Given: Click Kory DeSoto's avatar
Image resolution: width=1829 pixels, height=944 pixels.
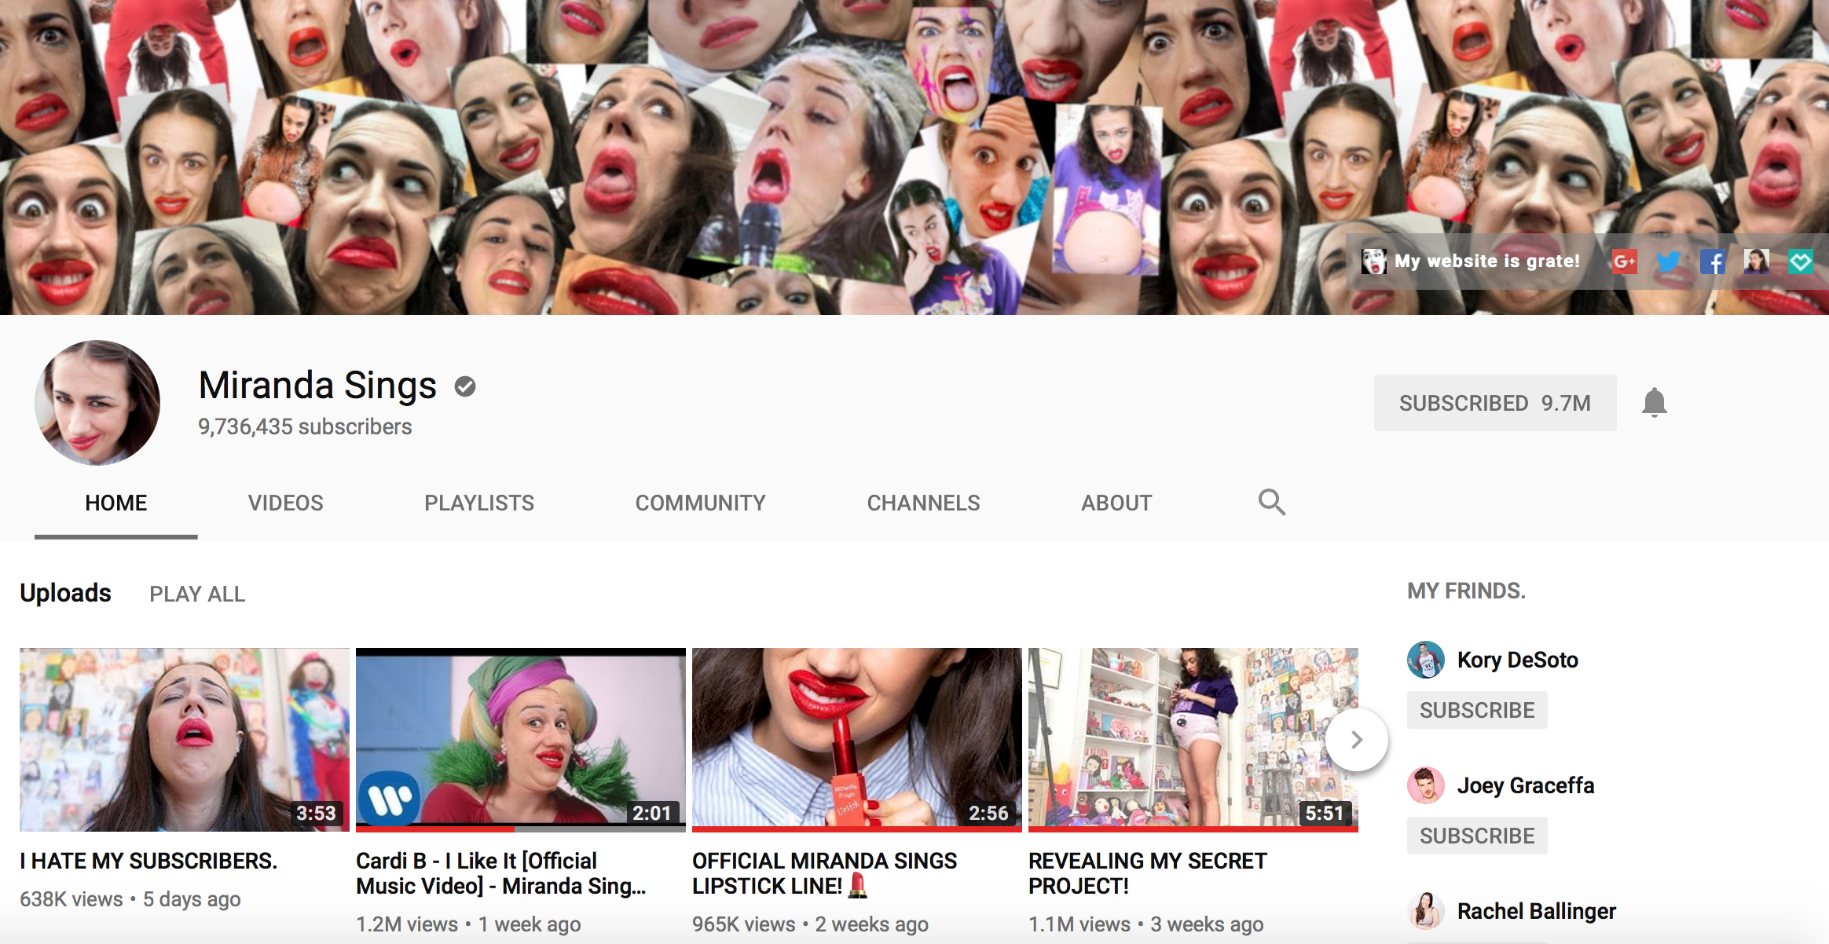Looking at the screenshot, I should (x=1426, y=660).
